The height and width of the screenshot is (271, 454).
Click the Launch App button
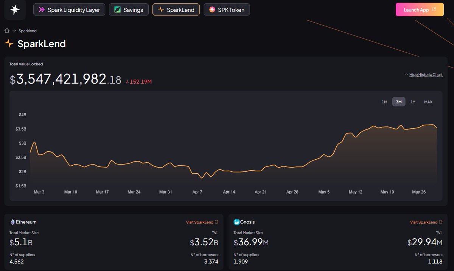pos(420,10)
